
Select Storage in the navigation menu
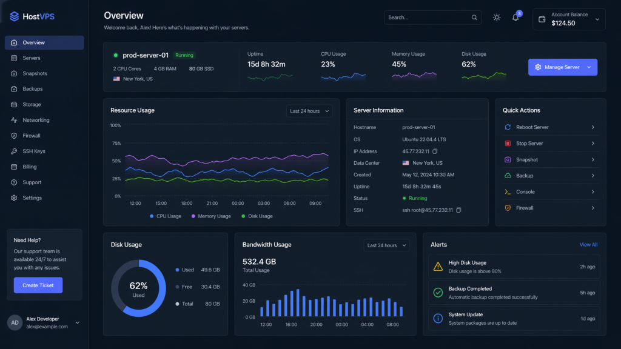point(32,104)
